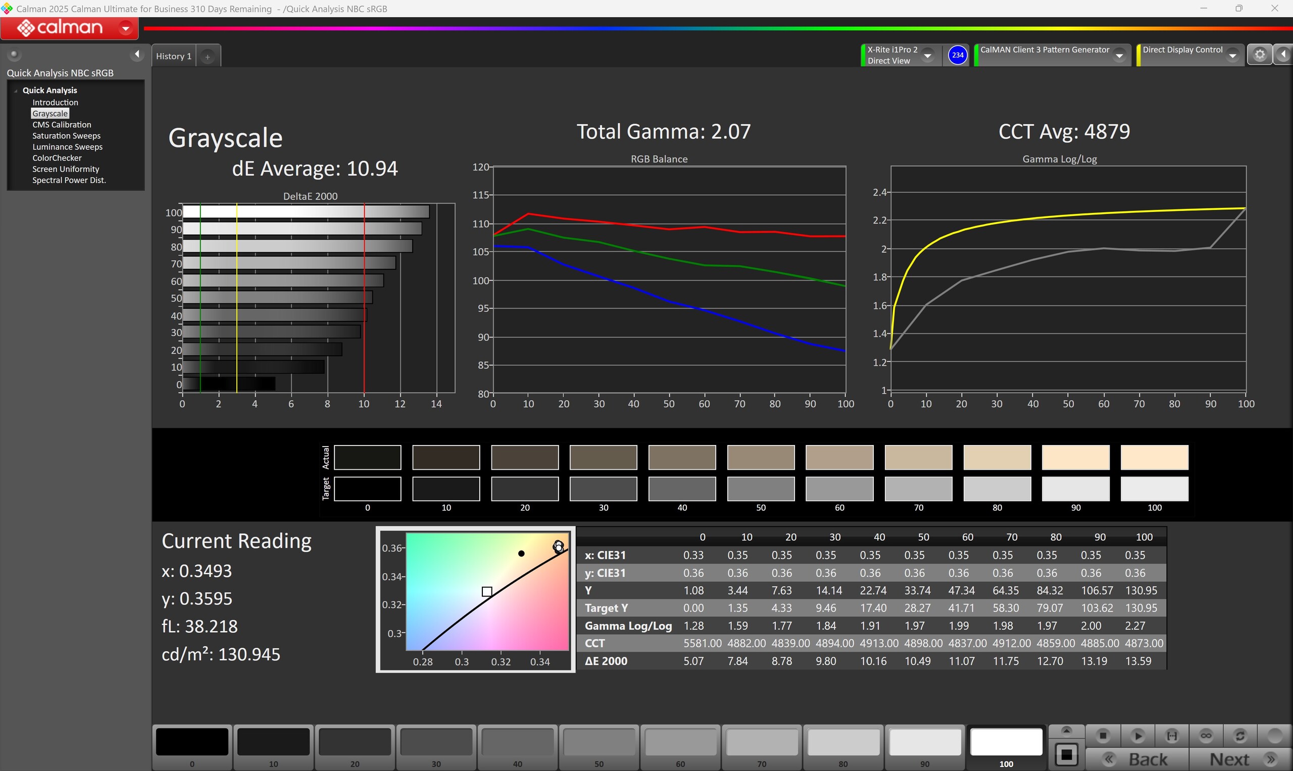Click the refresh loop icon
This screenshot has height=771, width=1293.
tap(1240, 736)
